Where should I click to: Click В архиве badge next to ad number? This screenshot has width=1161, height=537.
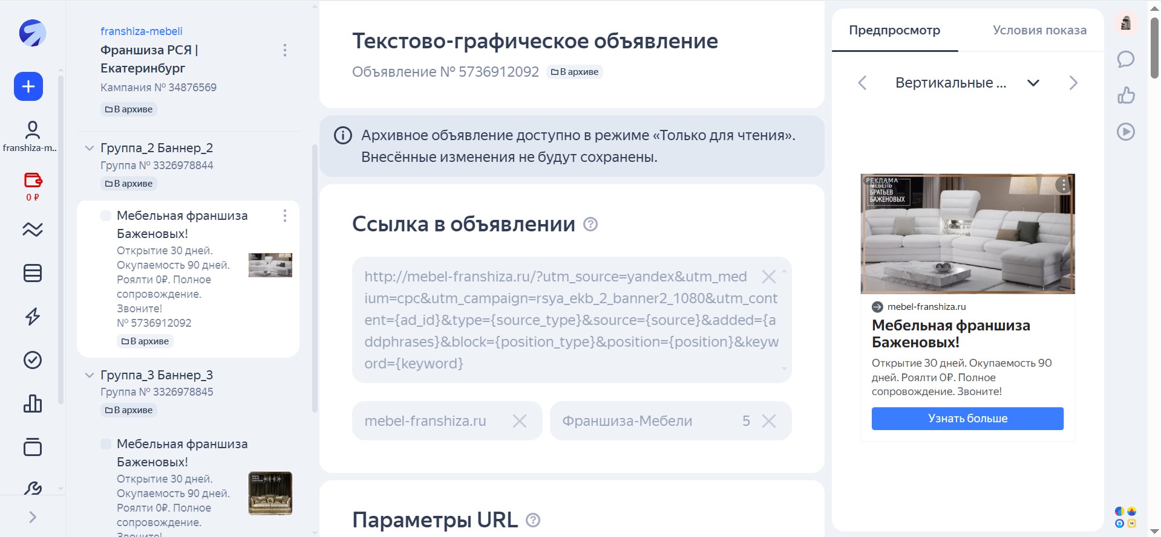575,72
